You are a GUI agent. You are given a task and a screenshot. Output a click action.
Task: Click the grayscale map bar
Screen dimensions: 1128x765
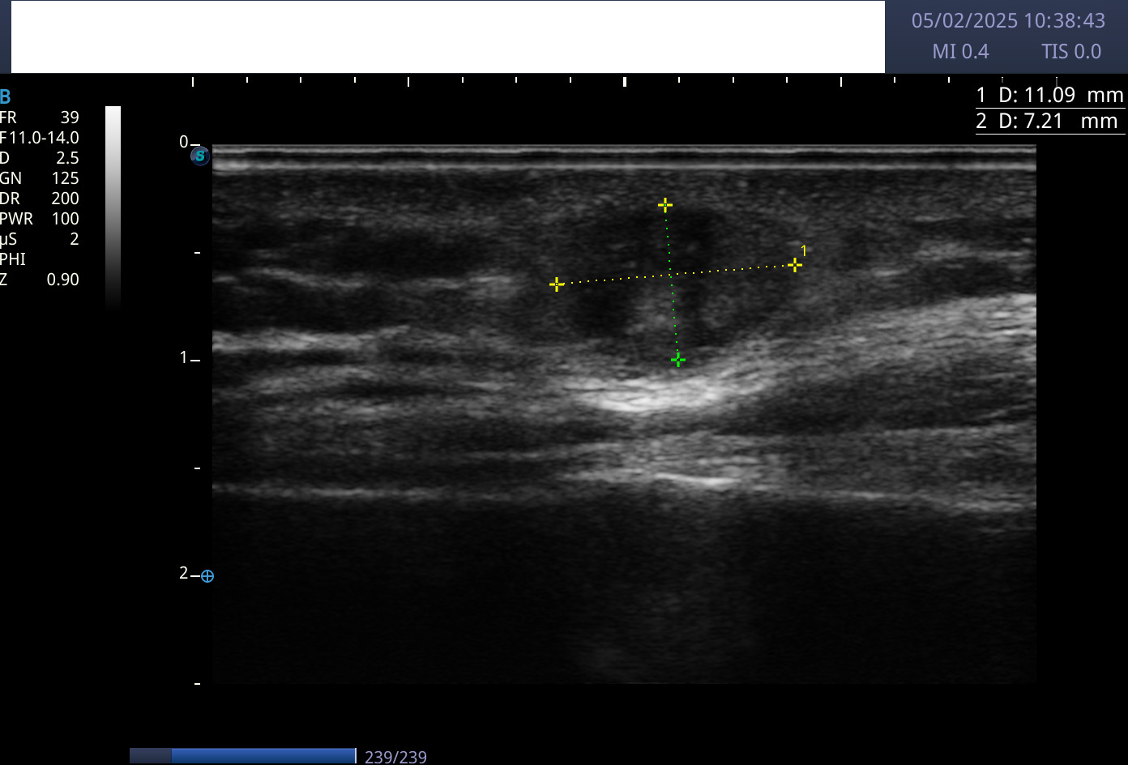tap(113, 207)
